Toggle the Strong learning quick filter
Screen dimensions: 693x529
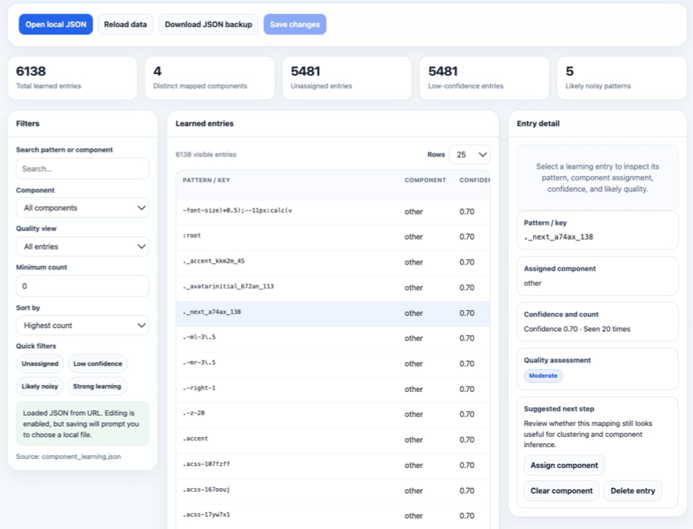(97, 386)
